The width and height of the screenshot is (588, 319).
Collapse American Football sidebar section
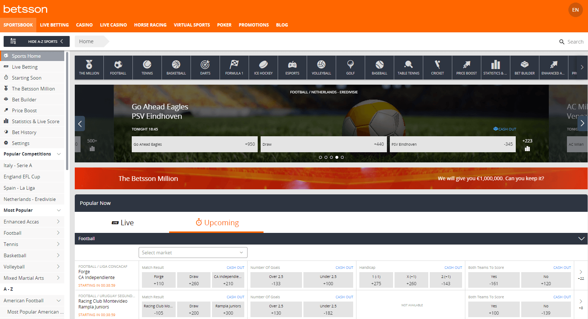[59, 300]
